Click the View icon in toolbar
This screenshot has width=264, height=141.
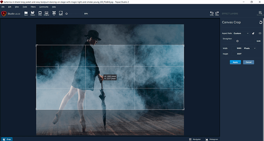tap(40, 13)
